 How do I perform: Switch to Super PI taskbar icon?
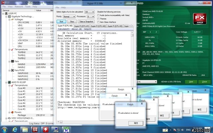click(x=66, y=130)
